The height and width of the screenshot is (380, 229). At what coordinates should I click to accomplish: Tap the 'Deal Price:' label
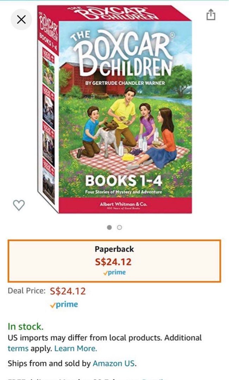point(27,291)
